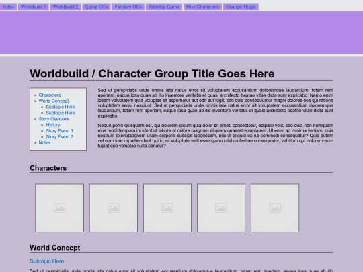363x272 pixels.
Task: Open the Index tab
Action: pos(8,7)
